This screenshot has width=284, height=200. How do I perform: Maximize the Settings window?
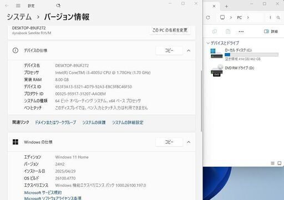tap(183, 3)
